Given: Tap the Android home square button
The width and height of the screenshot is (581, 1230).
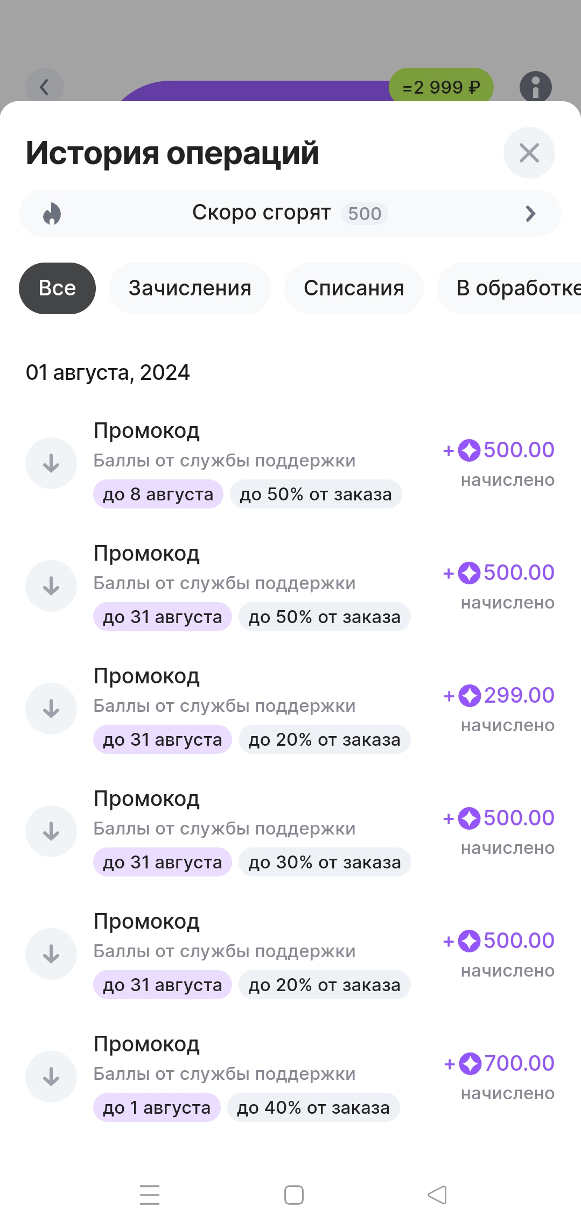Looking at the screenshot, I should point(294,1195).
